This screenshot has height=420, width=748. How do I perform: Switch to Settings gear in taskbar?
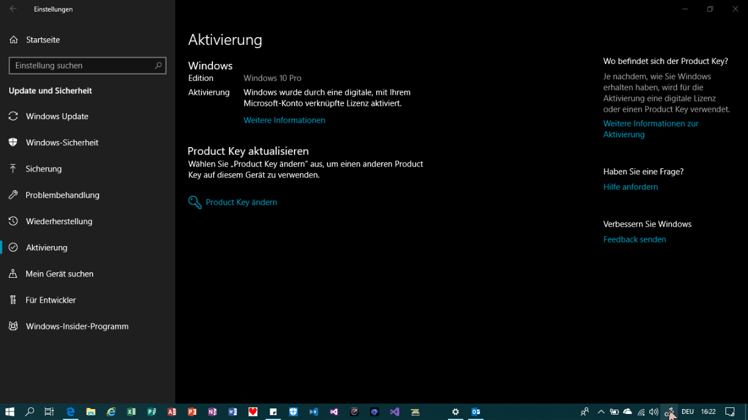tap(455, 412)
